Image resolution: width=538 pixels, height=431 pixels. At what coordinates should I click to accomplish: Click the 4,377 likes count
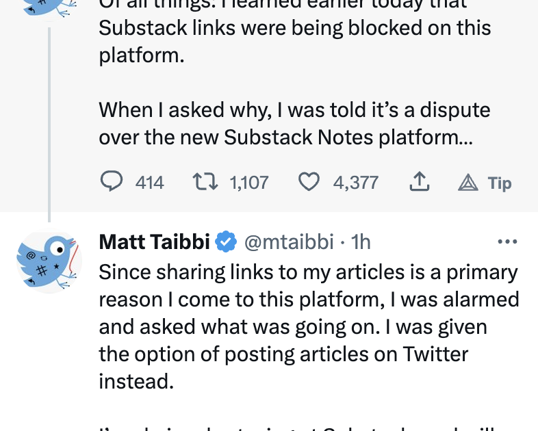(x=355, y=183)
